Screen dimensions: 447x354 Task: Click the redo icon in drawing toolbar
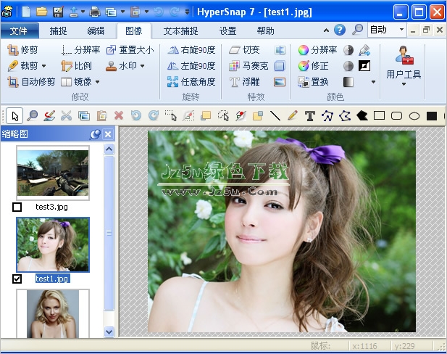154,115
